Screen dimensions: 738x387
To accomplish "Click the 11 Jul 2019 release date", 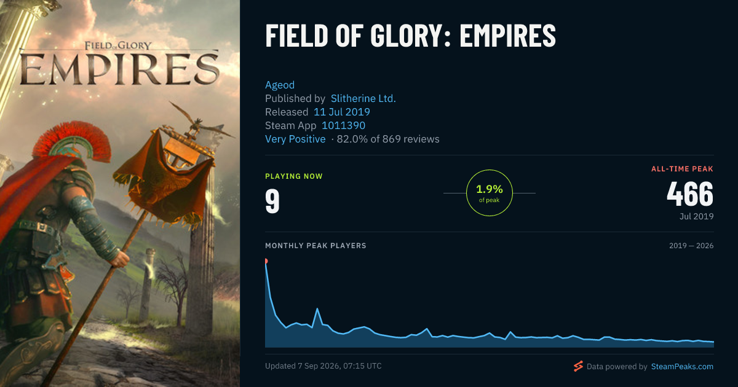I will pos(342,112).
